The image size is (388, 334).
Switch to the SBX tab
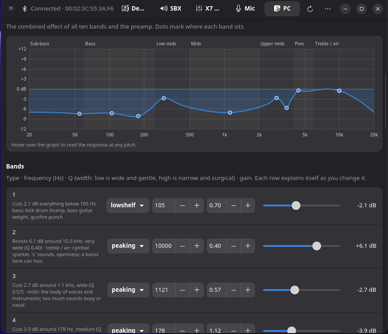click(x=171, y=9)
